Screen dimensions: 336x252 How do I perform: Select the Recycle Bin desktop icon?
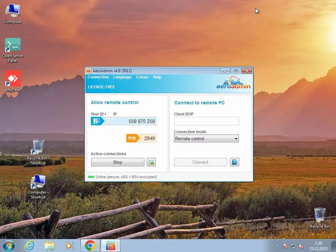coord(320,218)
